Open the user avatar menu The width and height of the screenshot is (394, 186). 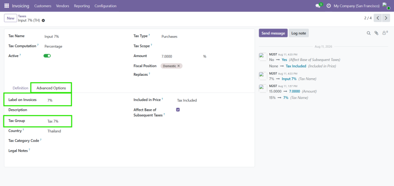pyautogui.click(x=386, y=6)
